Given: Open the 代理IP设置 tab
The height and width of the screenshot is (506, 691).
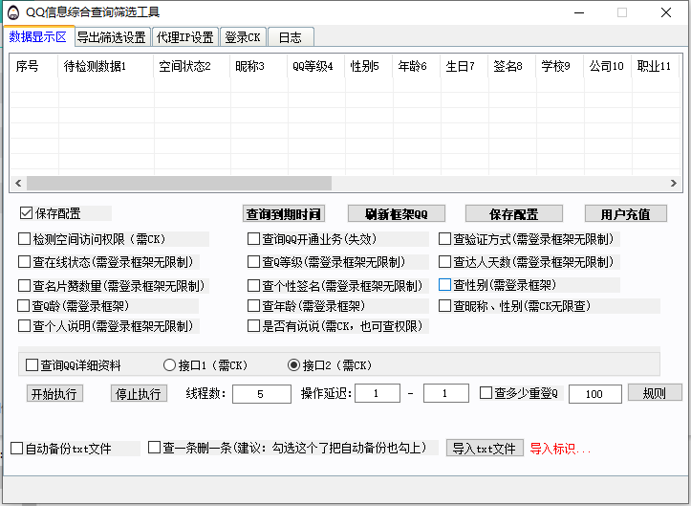Looking at the screenshot, I should click(x=185, y=37).
